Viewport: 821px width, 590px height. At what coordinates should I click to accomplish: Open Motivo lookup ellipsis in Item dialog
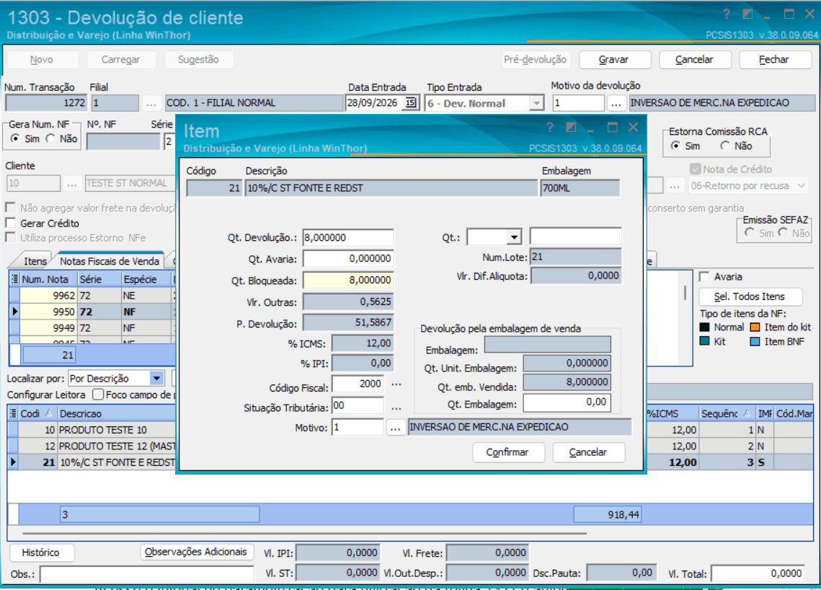pyautogui.click(x=395, y=428)
